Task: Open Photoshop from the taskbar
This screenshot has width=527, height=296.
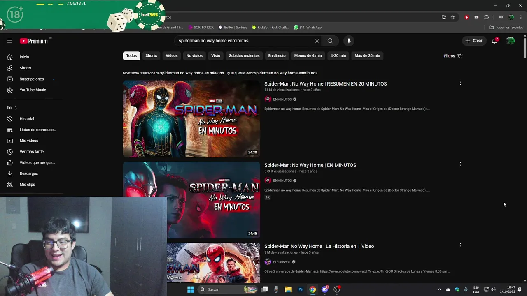Action: 301,289
